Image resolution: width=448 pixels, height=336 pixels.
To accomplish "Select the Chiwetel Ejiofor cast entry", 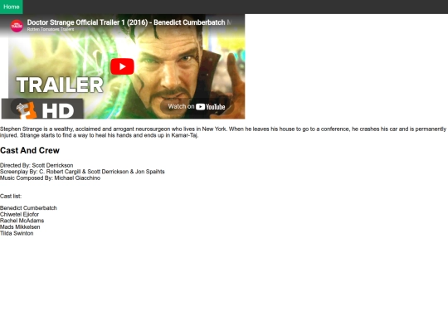I will 19,214.
